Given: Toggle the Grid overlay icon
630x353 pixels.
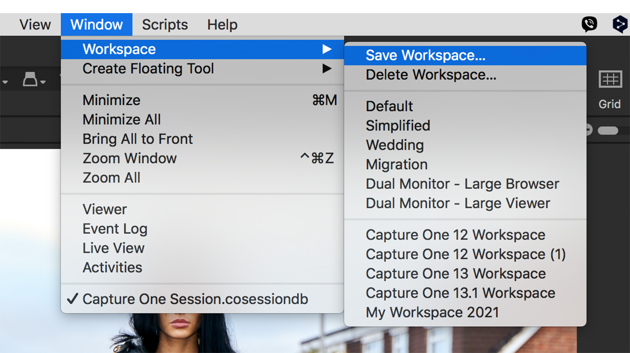Looking at the screenshot, I should (x=610, y=80).
